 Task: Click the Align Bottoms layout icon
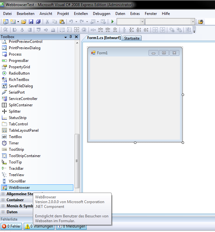point(53,30)
